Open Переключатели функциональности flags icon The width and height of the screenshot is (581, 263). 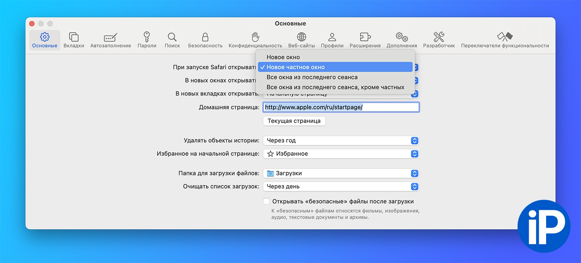505,40
